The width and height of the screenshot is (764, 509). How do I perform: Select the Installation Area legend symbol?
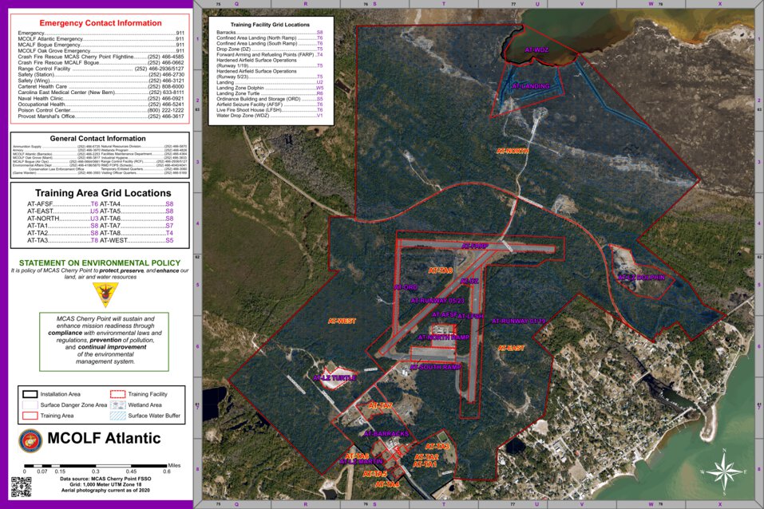point(30,394)
